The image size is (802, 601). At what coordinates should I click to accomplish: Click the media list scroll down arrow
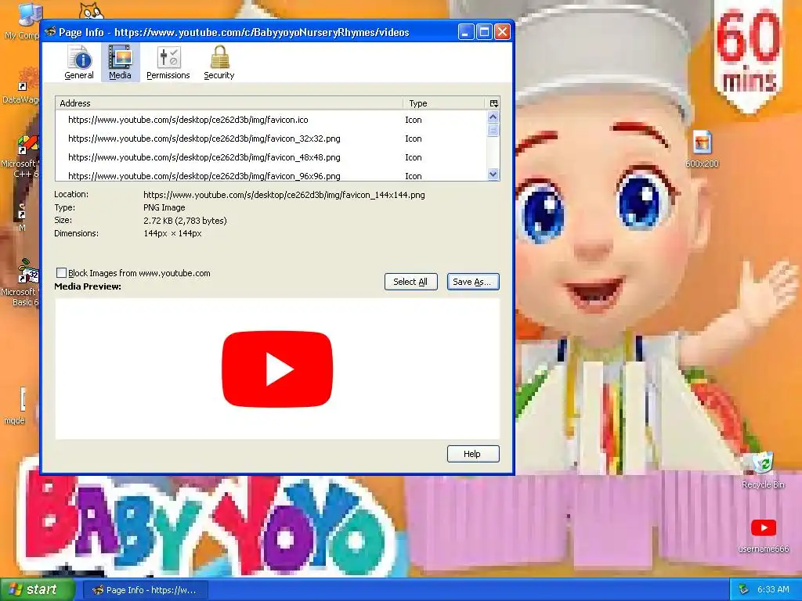click(493, 175)
